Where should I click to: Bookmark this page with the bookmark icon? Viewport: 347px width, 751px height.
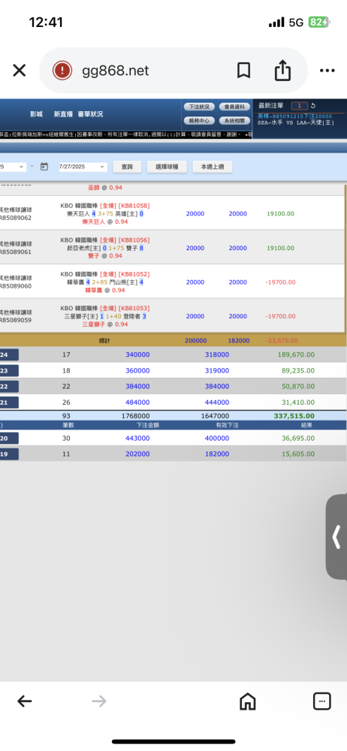(x=243, y=71)
